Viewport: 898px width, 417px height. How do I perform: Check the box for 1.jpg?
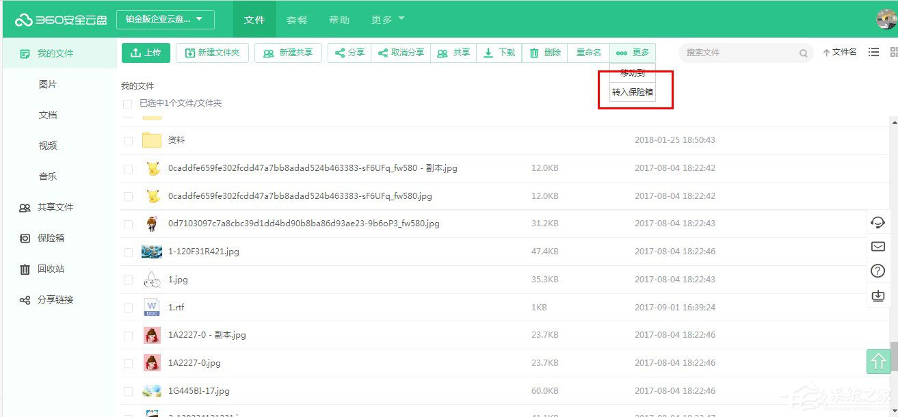pos(128,280)
